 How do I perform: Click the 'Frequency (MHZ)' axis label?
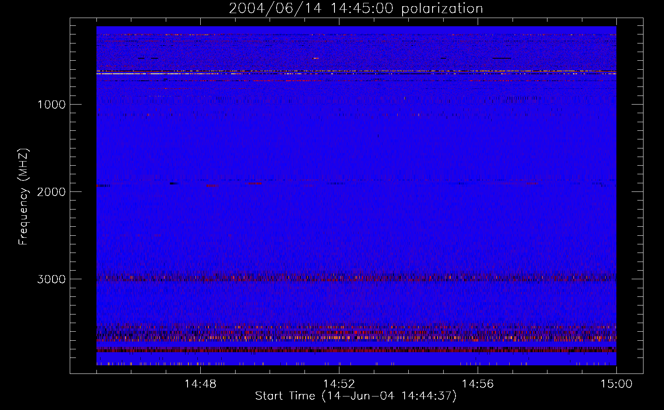(23, 197)
